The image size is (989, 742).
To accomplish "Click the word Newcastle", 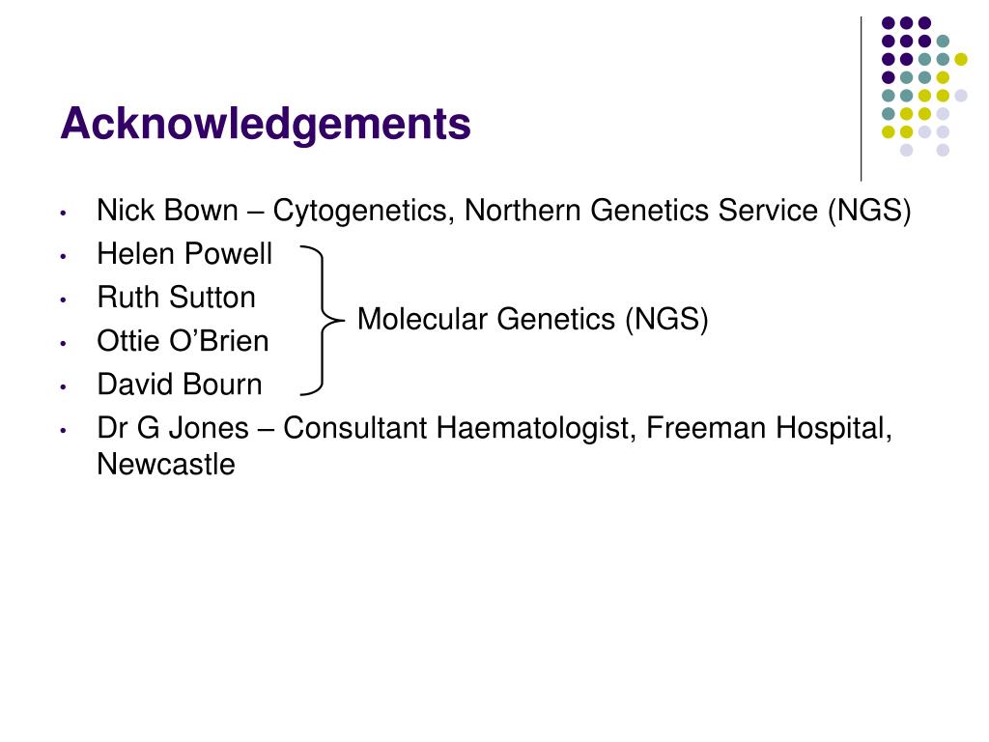I will [x=166, y=465].
